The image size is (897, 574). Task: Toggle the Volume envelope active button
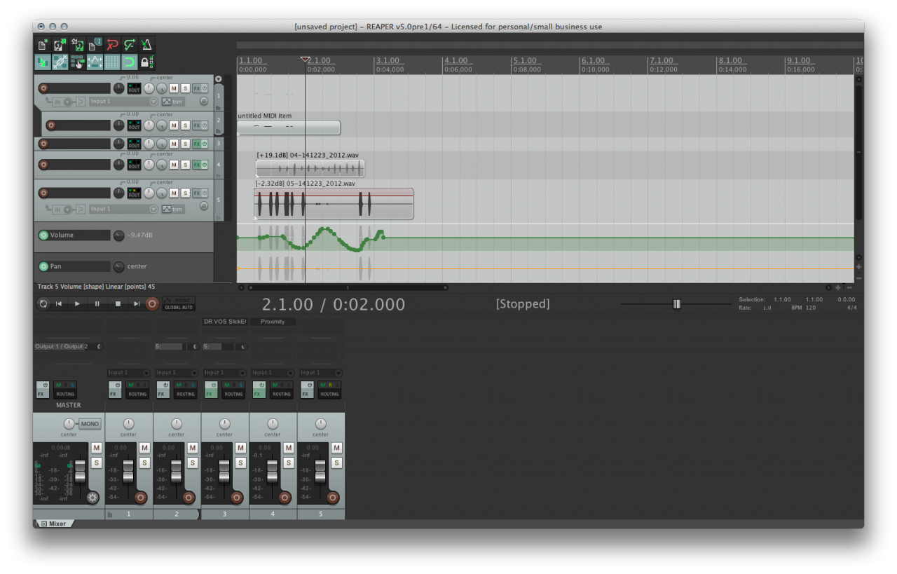pos(43,235)
